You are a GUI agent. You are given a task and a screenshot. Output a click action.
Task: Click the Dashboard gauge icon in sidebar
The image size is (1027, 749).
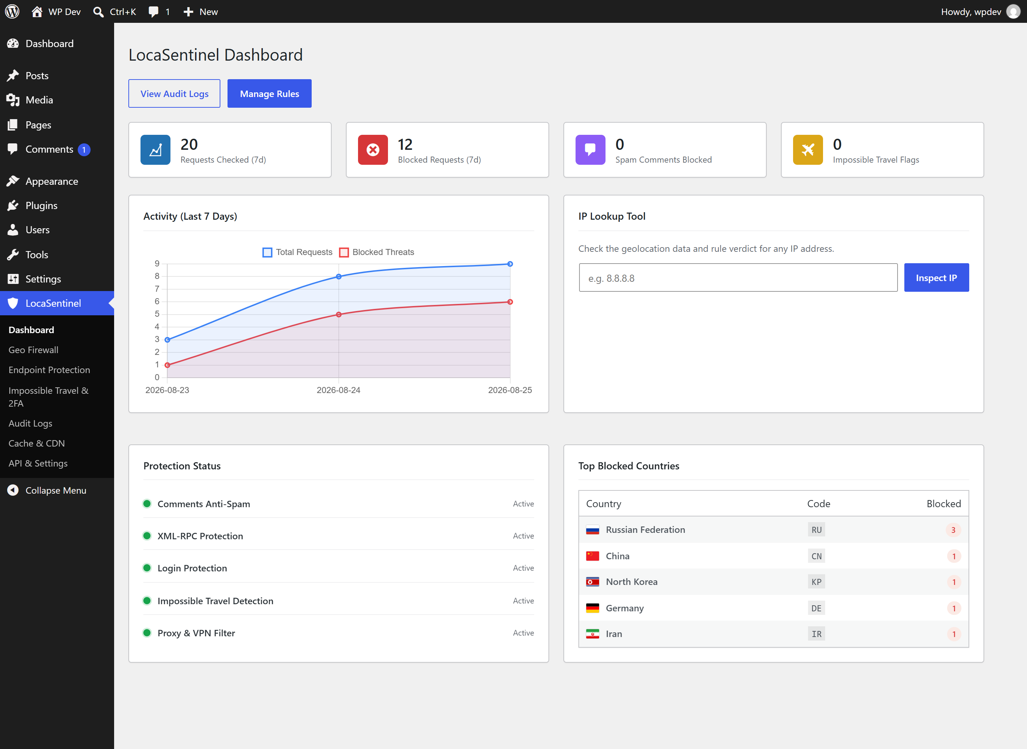point(13,44)
